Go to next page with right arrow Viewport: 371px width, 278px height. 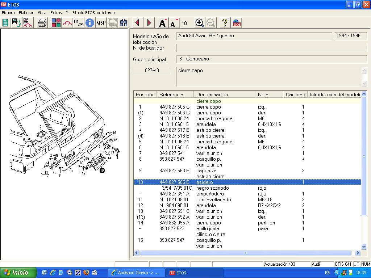[149, 23]
